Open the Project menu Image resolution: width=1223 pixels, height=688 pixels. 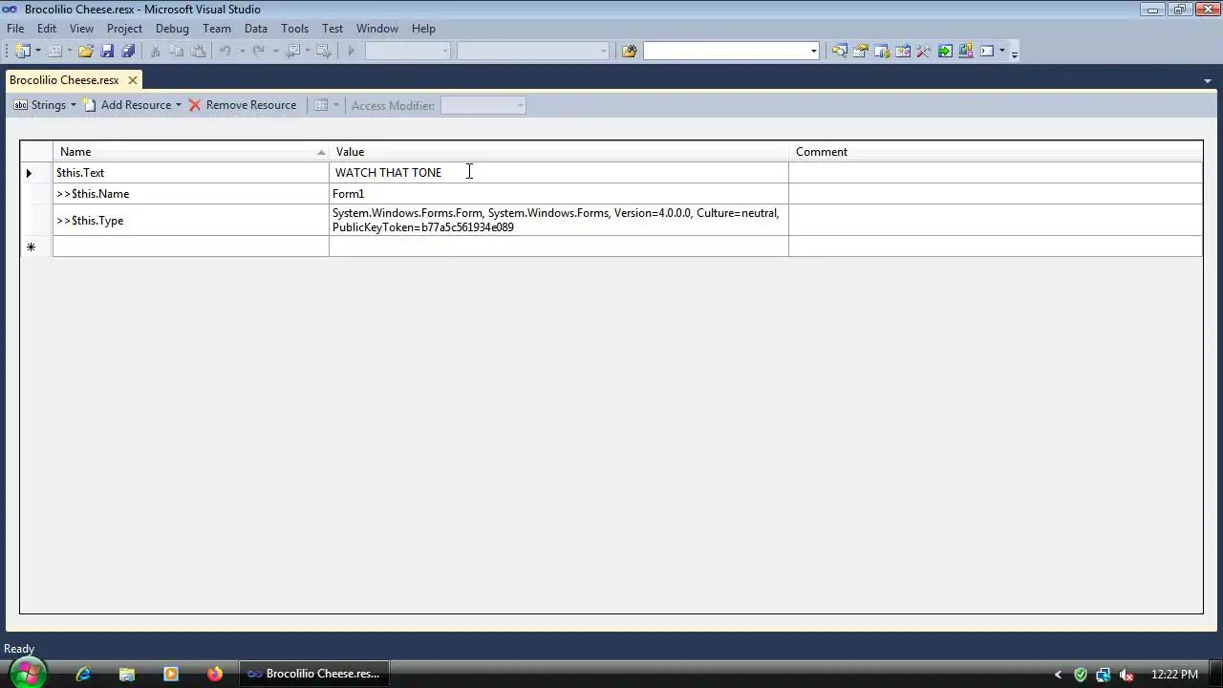pos(124,29)
